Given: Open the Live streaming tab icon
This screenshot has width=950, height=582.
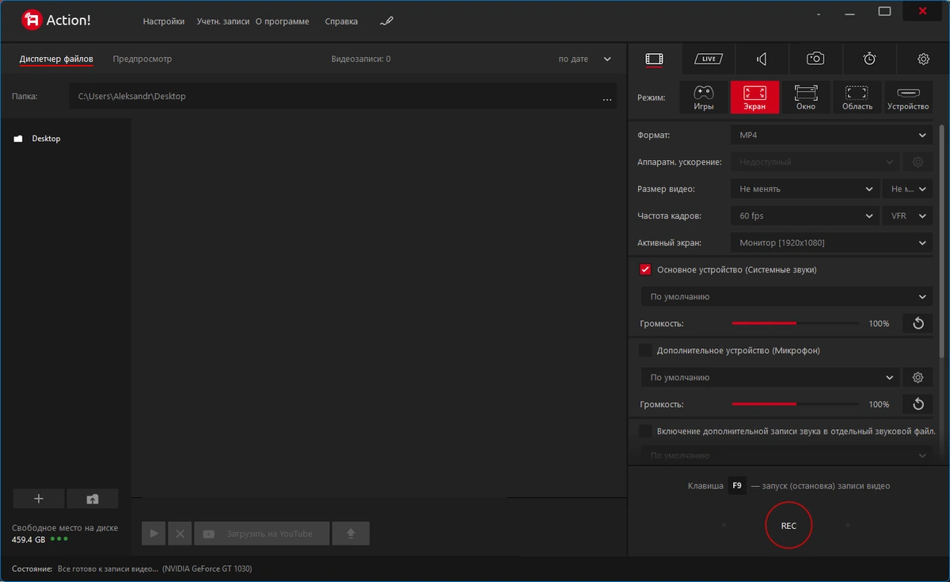Looking at the screenshot, I should pos(708,59).
